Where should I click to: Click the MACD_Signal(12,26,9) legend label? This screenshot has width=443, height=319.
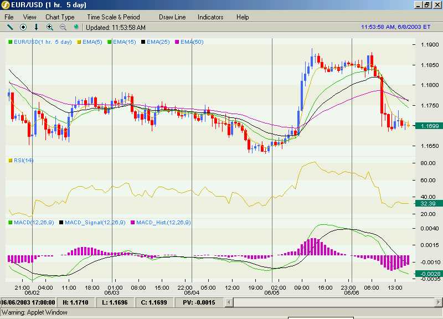point(95,223)
